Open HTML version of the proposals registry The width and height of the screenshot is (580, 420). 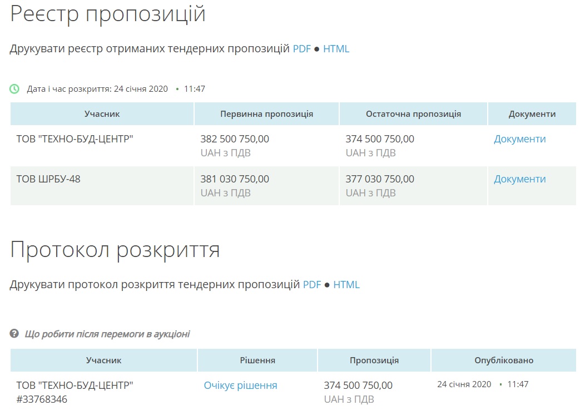pos(336,49)
